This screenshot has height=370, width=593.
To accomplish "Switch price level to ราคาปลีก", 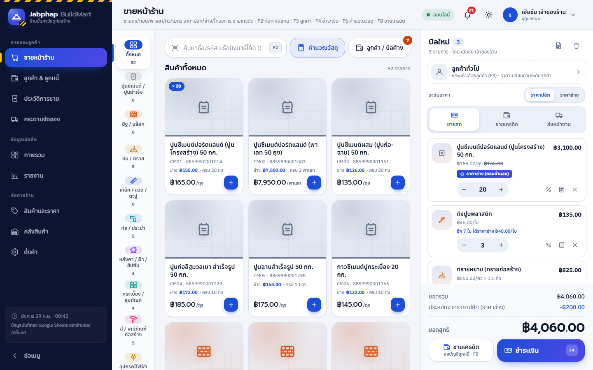I will [540, 95].
